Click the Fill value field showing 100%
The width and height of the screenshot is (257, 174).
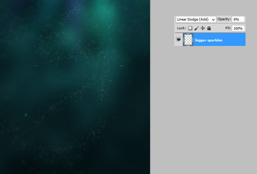point(238,28)
